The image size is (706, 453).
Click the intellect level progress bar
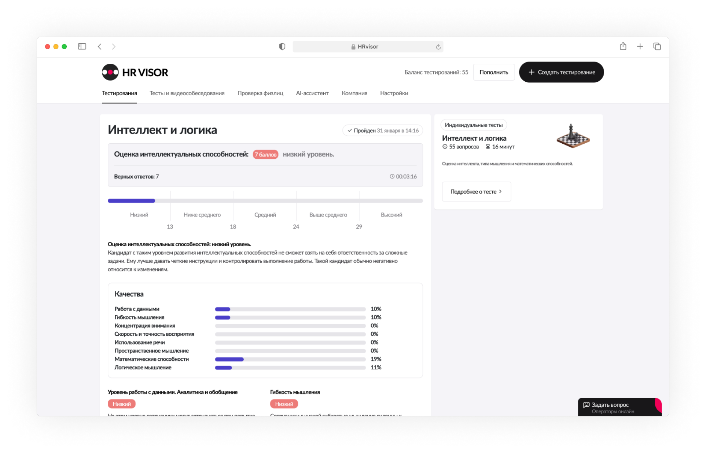(x=265, y=201)
